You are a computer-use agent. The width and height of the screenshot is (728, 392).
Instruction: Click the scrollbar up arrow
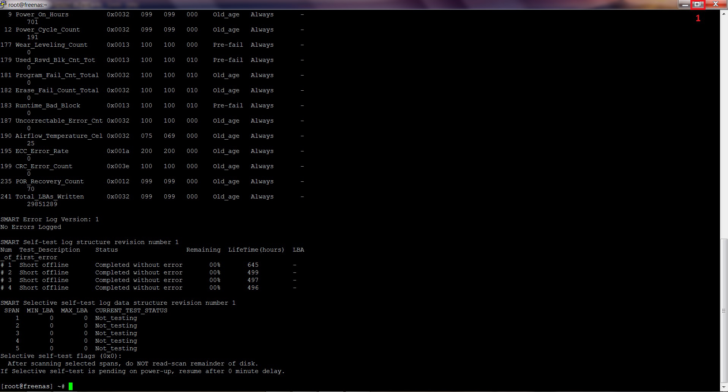(x=724, y=14)
